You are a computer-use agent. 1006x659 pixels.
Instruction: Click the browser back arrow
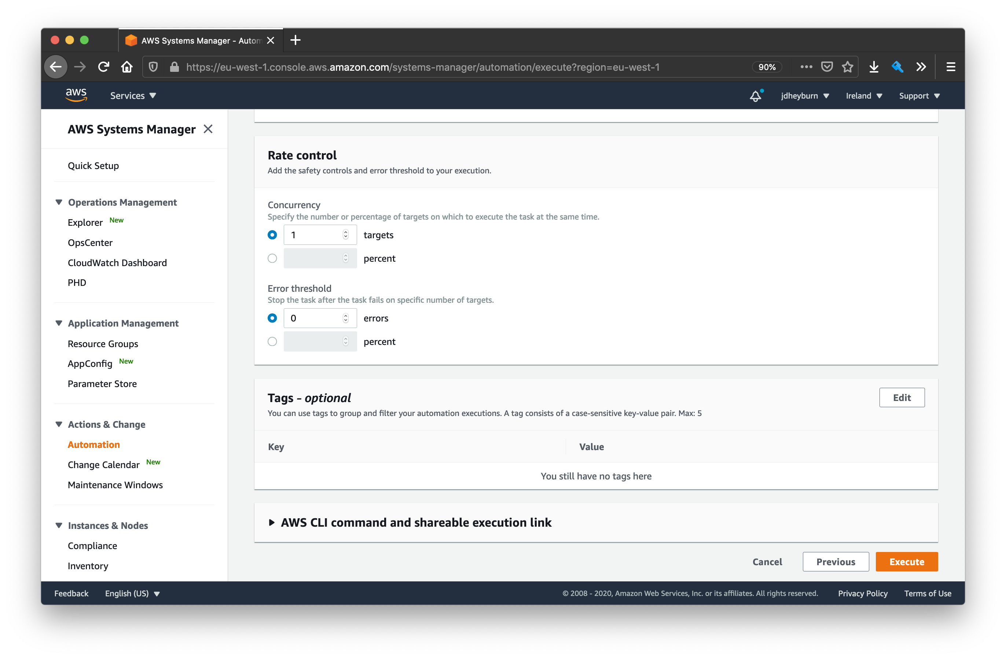click(x=56, y=67)
